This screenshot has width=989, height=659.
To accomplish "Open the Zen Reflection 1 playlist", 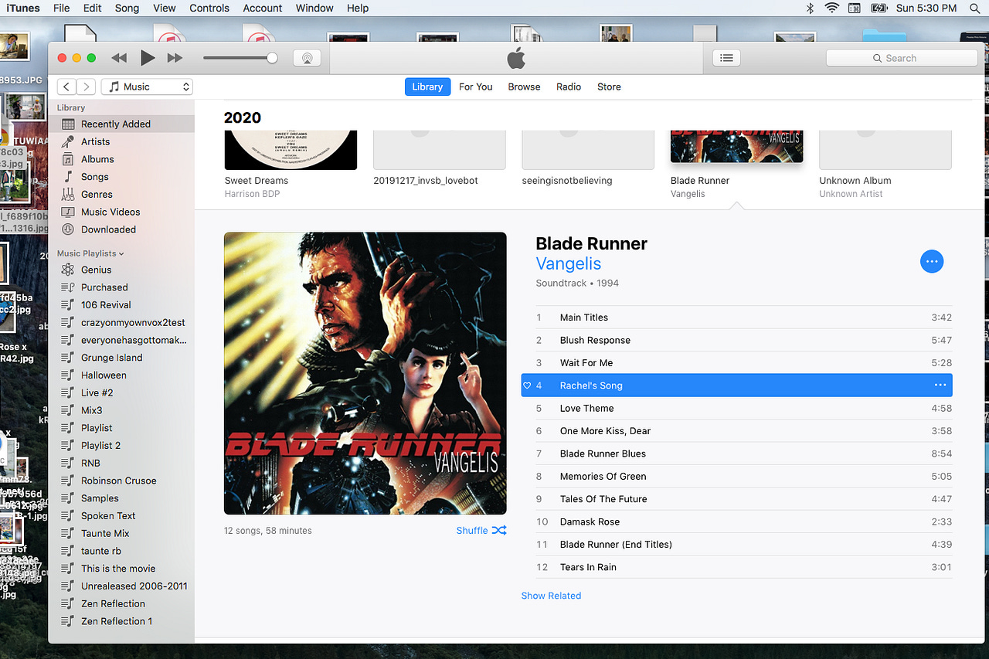I will click(117, 621).
